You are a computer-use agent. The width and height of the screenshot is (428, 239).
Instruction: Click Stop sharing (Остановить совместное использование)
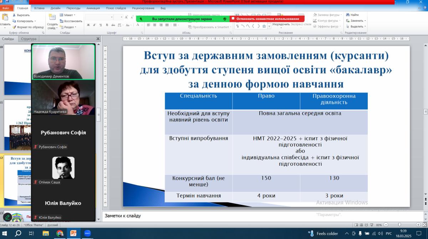pos(266,19)
